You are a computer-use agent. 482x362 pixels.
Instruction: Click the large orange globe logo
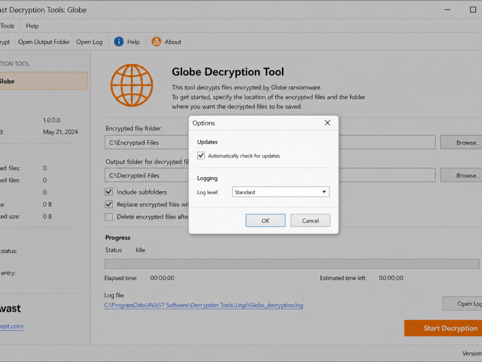131,85
